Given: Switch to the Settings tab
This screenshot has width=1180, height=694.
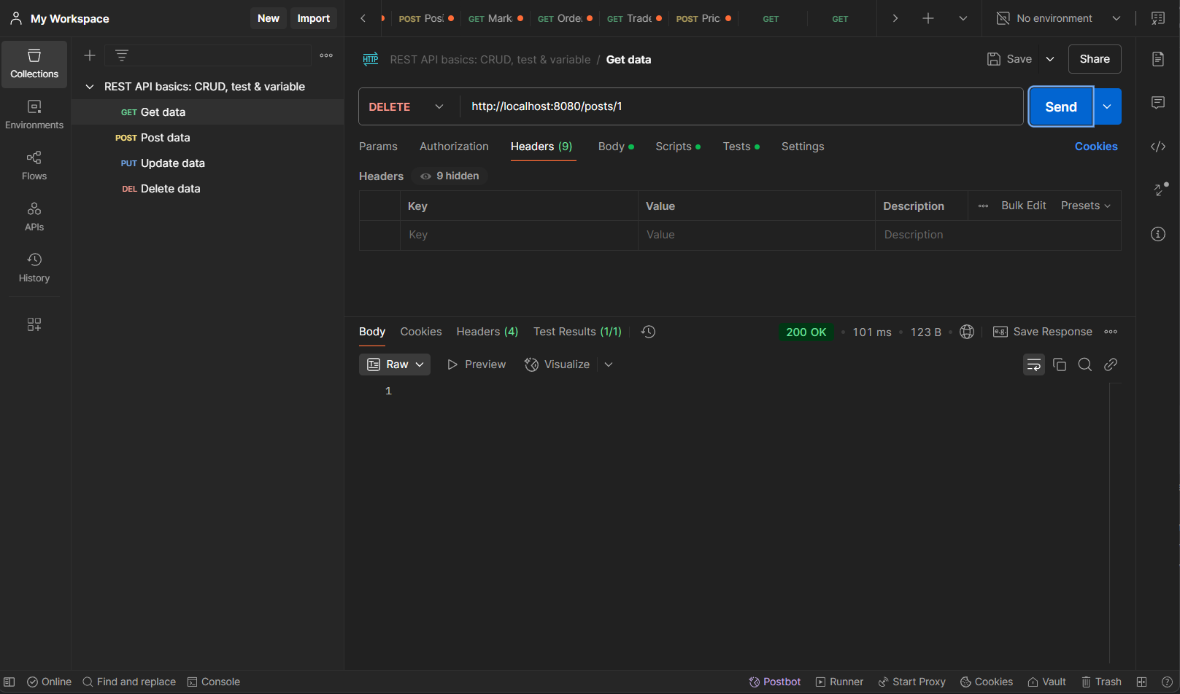Looking at the screenshot, I should [x=803, y=147].
